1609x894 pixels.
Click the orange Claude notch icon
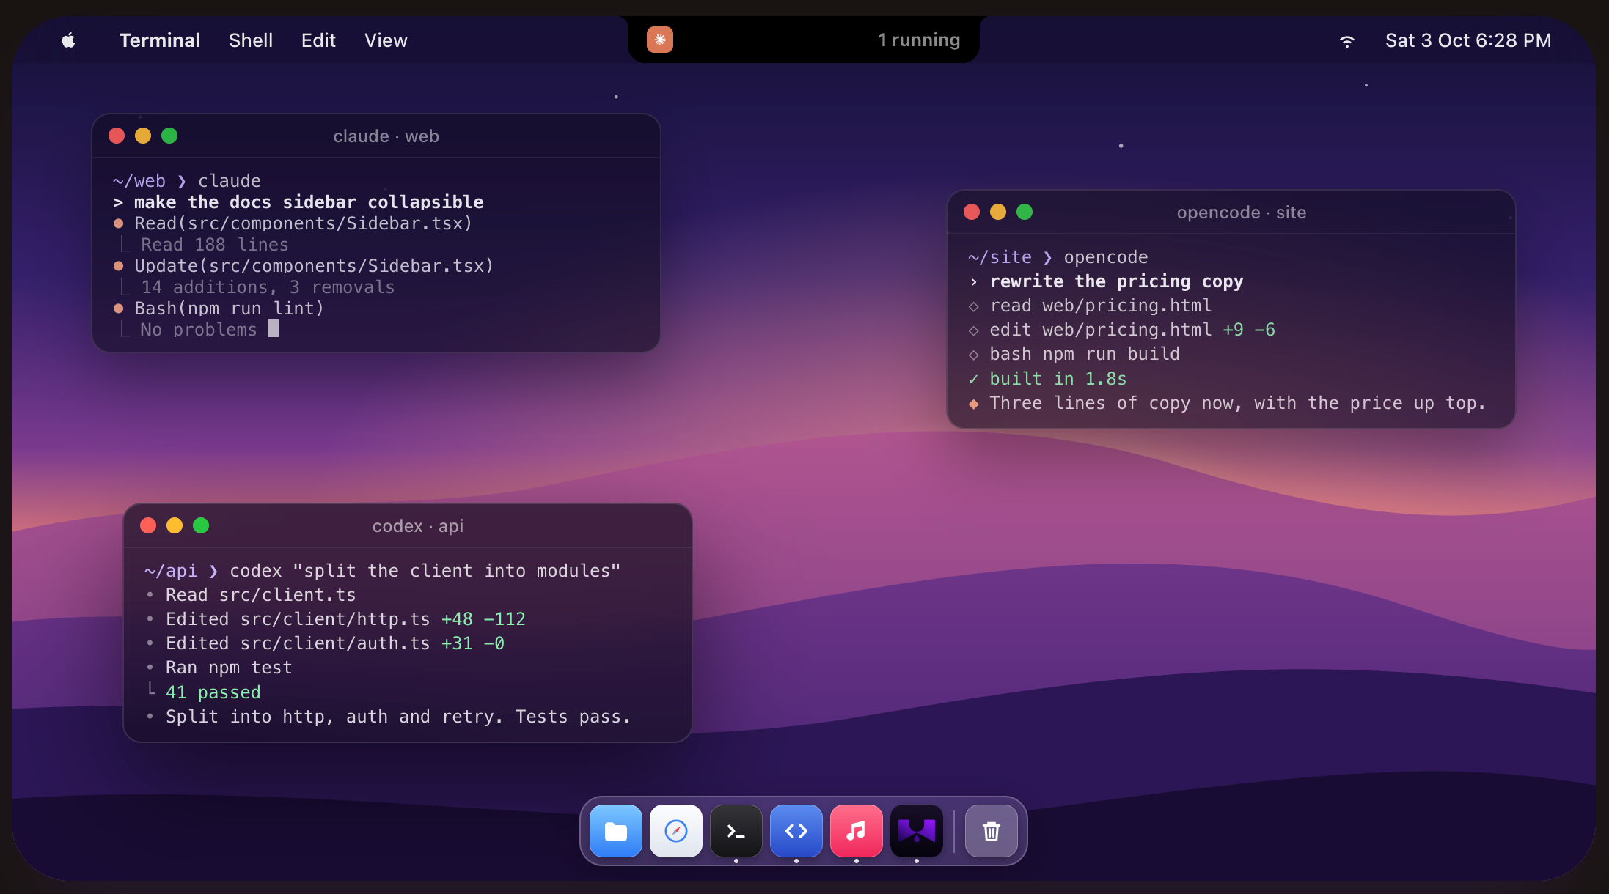(x=660, y=40)
